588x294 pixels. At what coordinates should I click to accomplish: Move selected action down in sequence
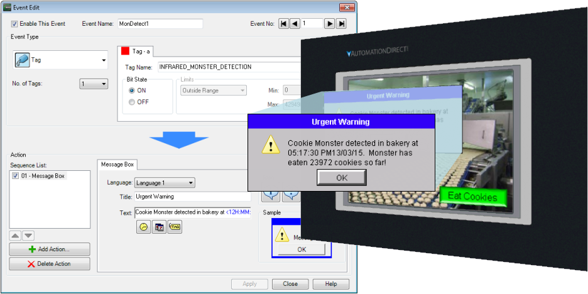pos(28,236)
